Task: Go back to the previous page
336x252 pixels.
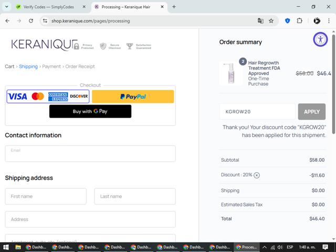Action: point(7,21)
